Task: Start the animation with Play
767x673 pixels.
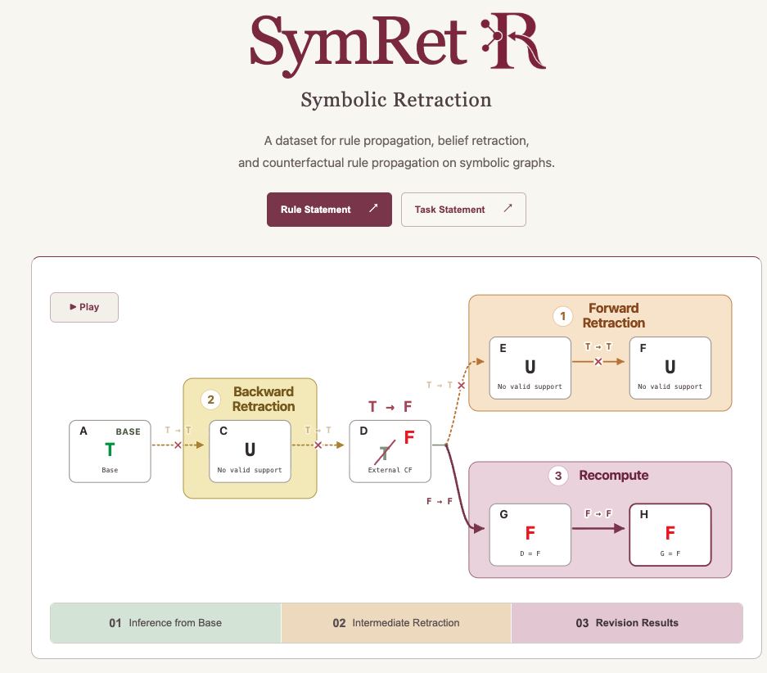Action: point(84,307)
